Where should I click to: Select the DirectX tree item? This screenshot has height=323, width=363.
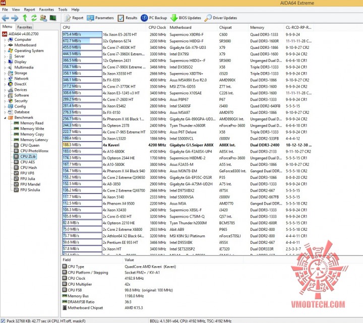point(20,84)
